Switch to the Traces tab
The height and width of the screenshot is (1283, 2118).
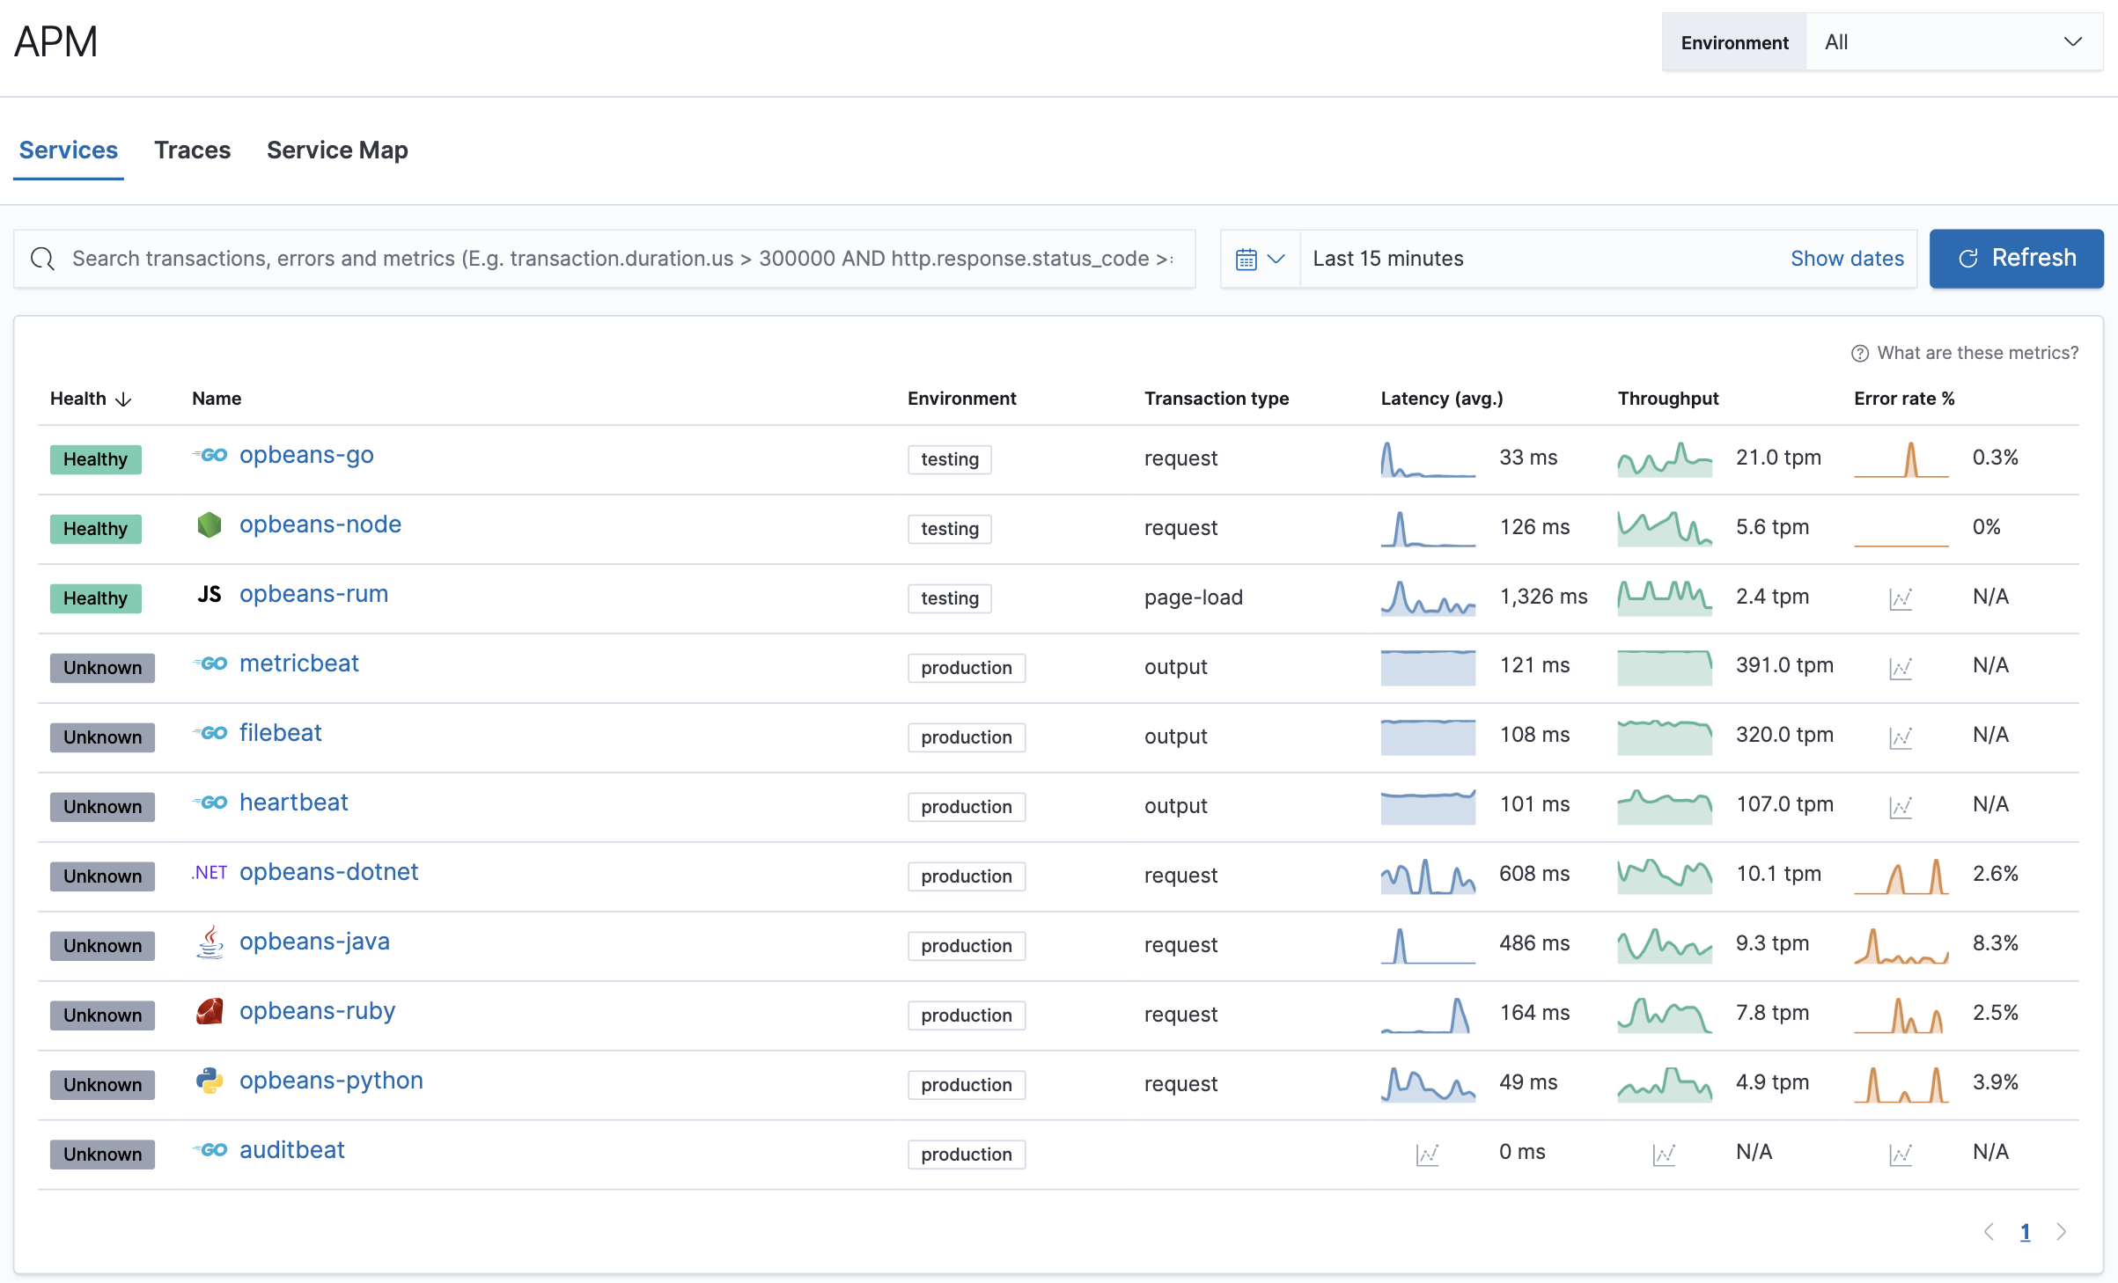pyautogui.click(x=192, y=150)
